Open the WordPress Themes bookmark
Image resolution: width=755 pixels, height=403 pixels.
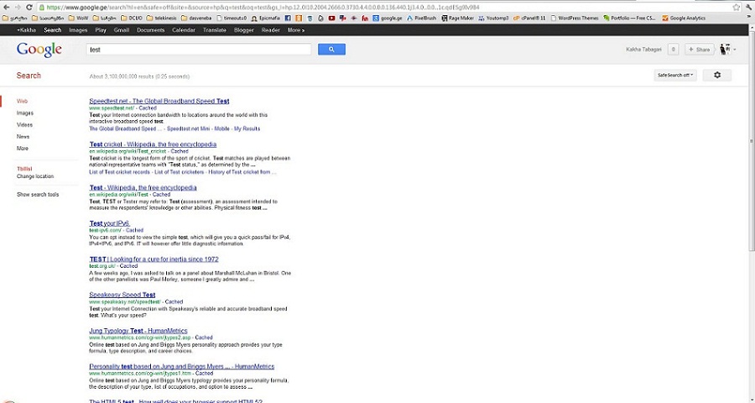(x=575, y=18)
